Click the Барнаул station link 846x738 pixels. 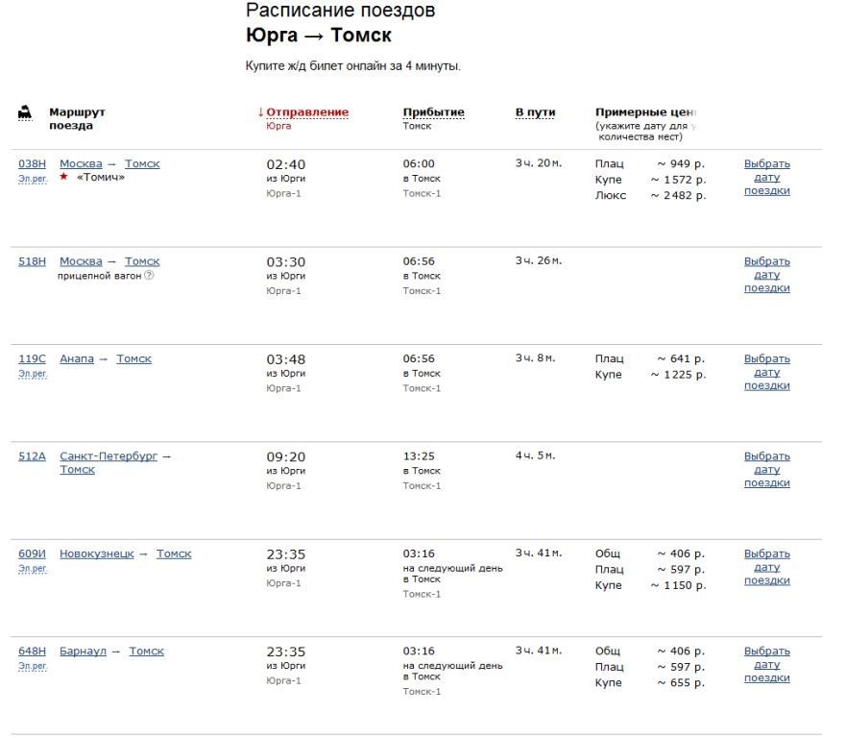pos(83,652)
